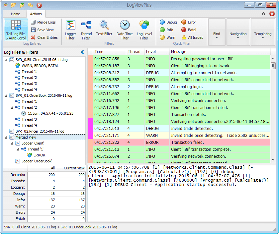Screen dimensions: 279x234
Task: Click Clear Entries
Action: click(44, 37)
